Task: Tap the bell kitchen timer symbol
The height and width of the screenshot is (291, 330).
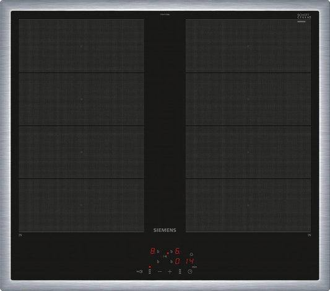Action: [191, 254]
